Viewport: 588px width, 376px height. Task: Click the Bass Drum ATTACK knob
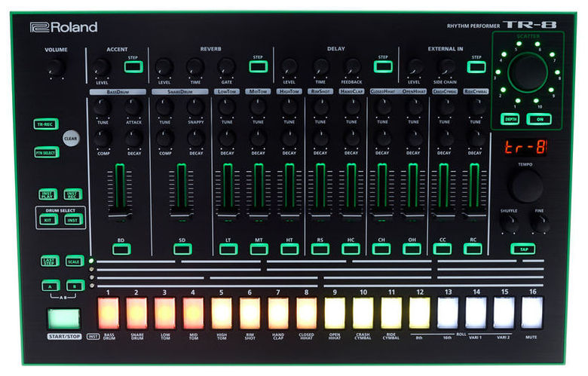point(133,108)
